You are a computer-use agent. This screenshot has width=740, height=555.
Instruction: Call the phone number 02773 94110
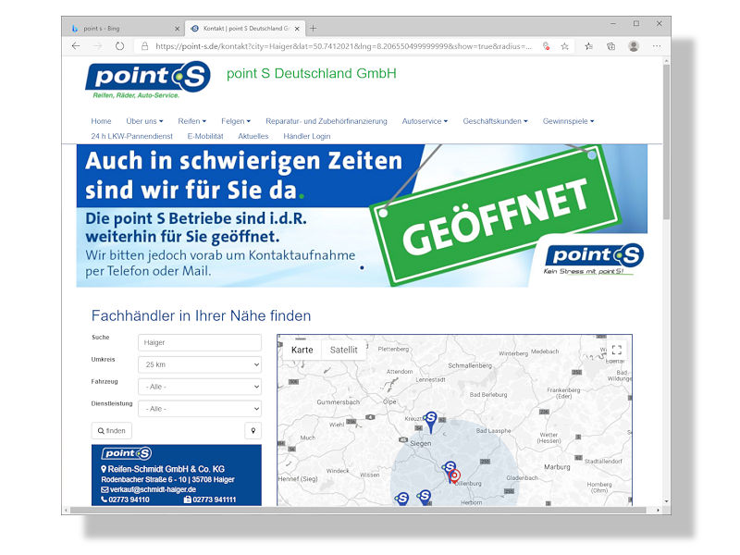point(125,499)
